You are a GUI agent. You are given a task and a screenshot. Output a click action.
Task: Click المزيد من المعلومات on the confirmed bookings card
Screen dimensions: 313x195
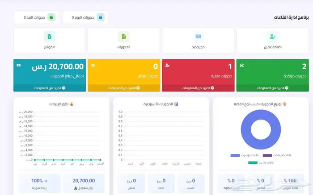[272, 88]
